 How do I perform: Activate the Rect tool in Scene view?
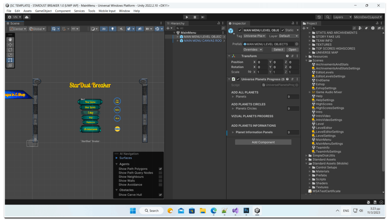pos(10,60)
